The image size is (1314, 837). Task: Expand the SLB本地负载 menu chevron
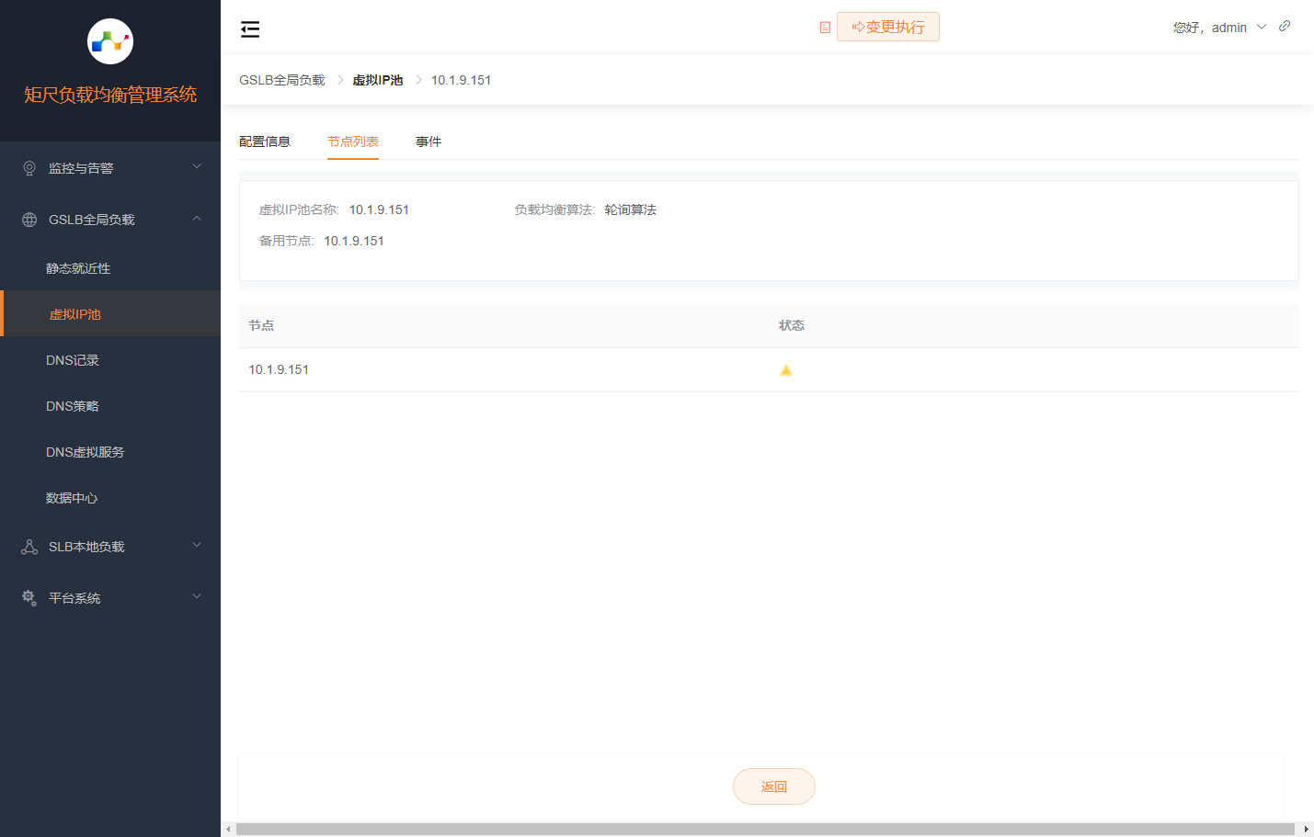point(197,546)
